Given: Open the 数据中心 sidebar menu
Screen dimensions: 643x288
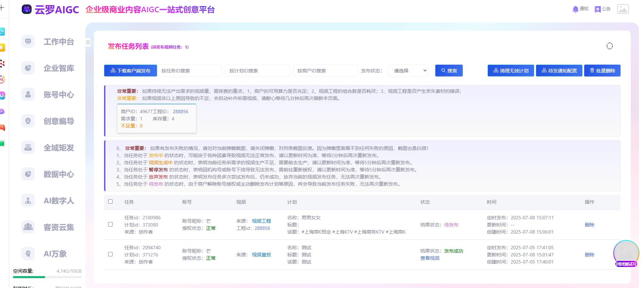Looking at the screenshot, I should pos(58,174).
